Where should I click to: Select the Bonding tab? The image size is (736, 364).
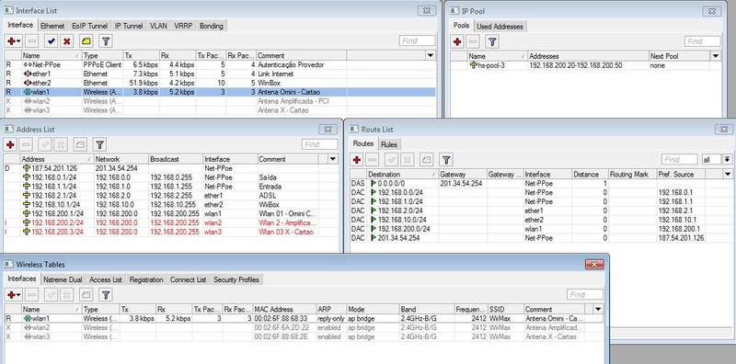(212, 26)
